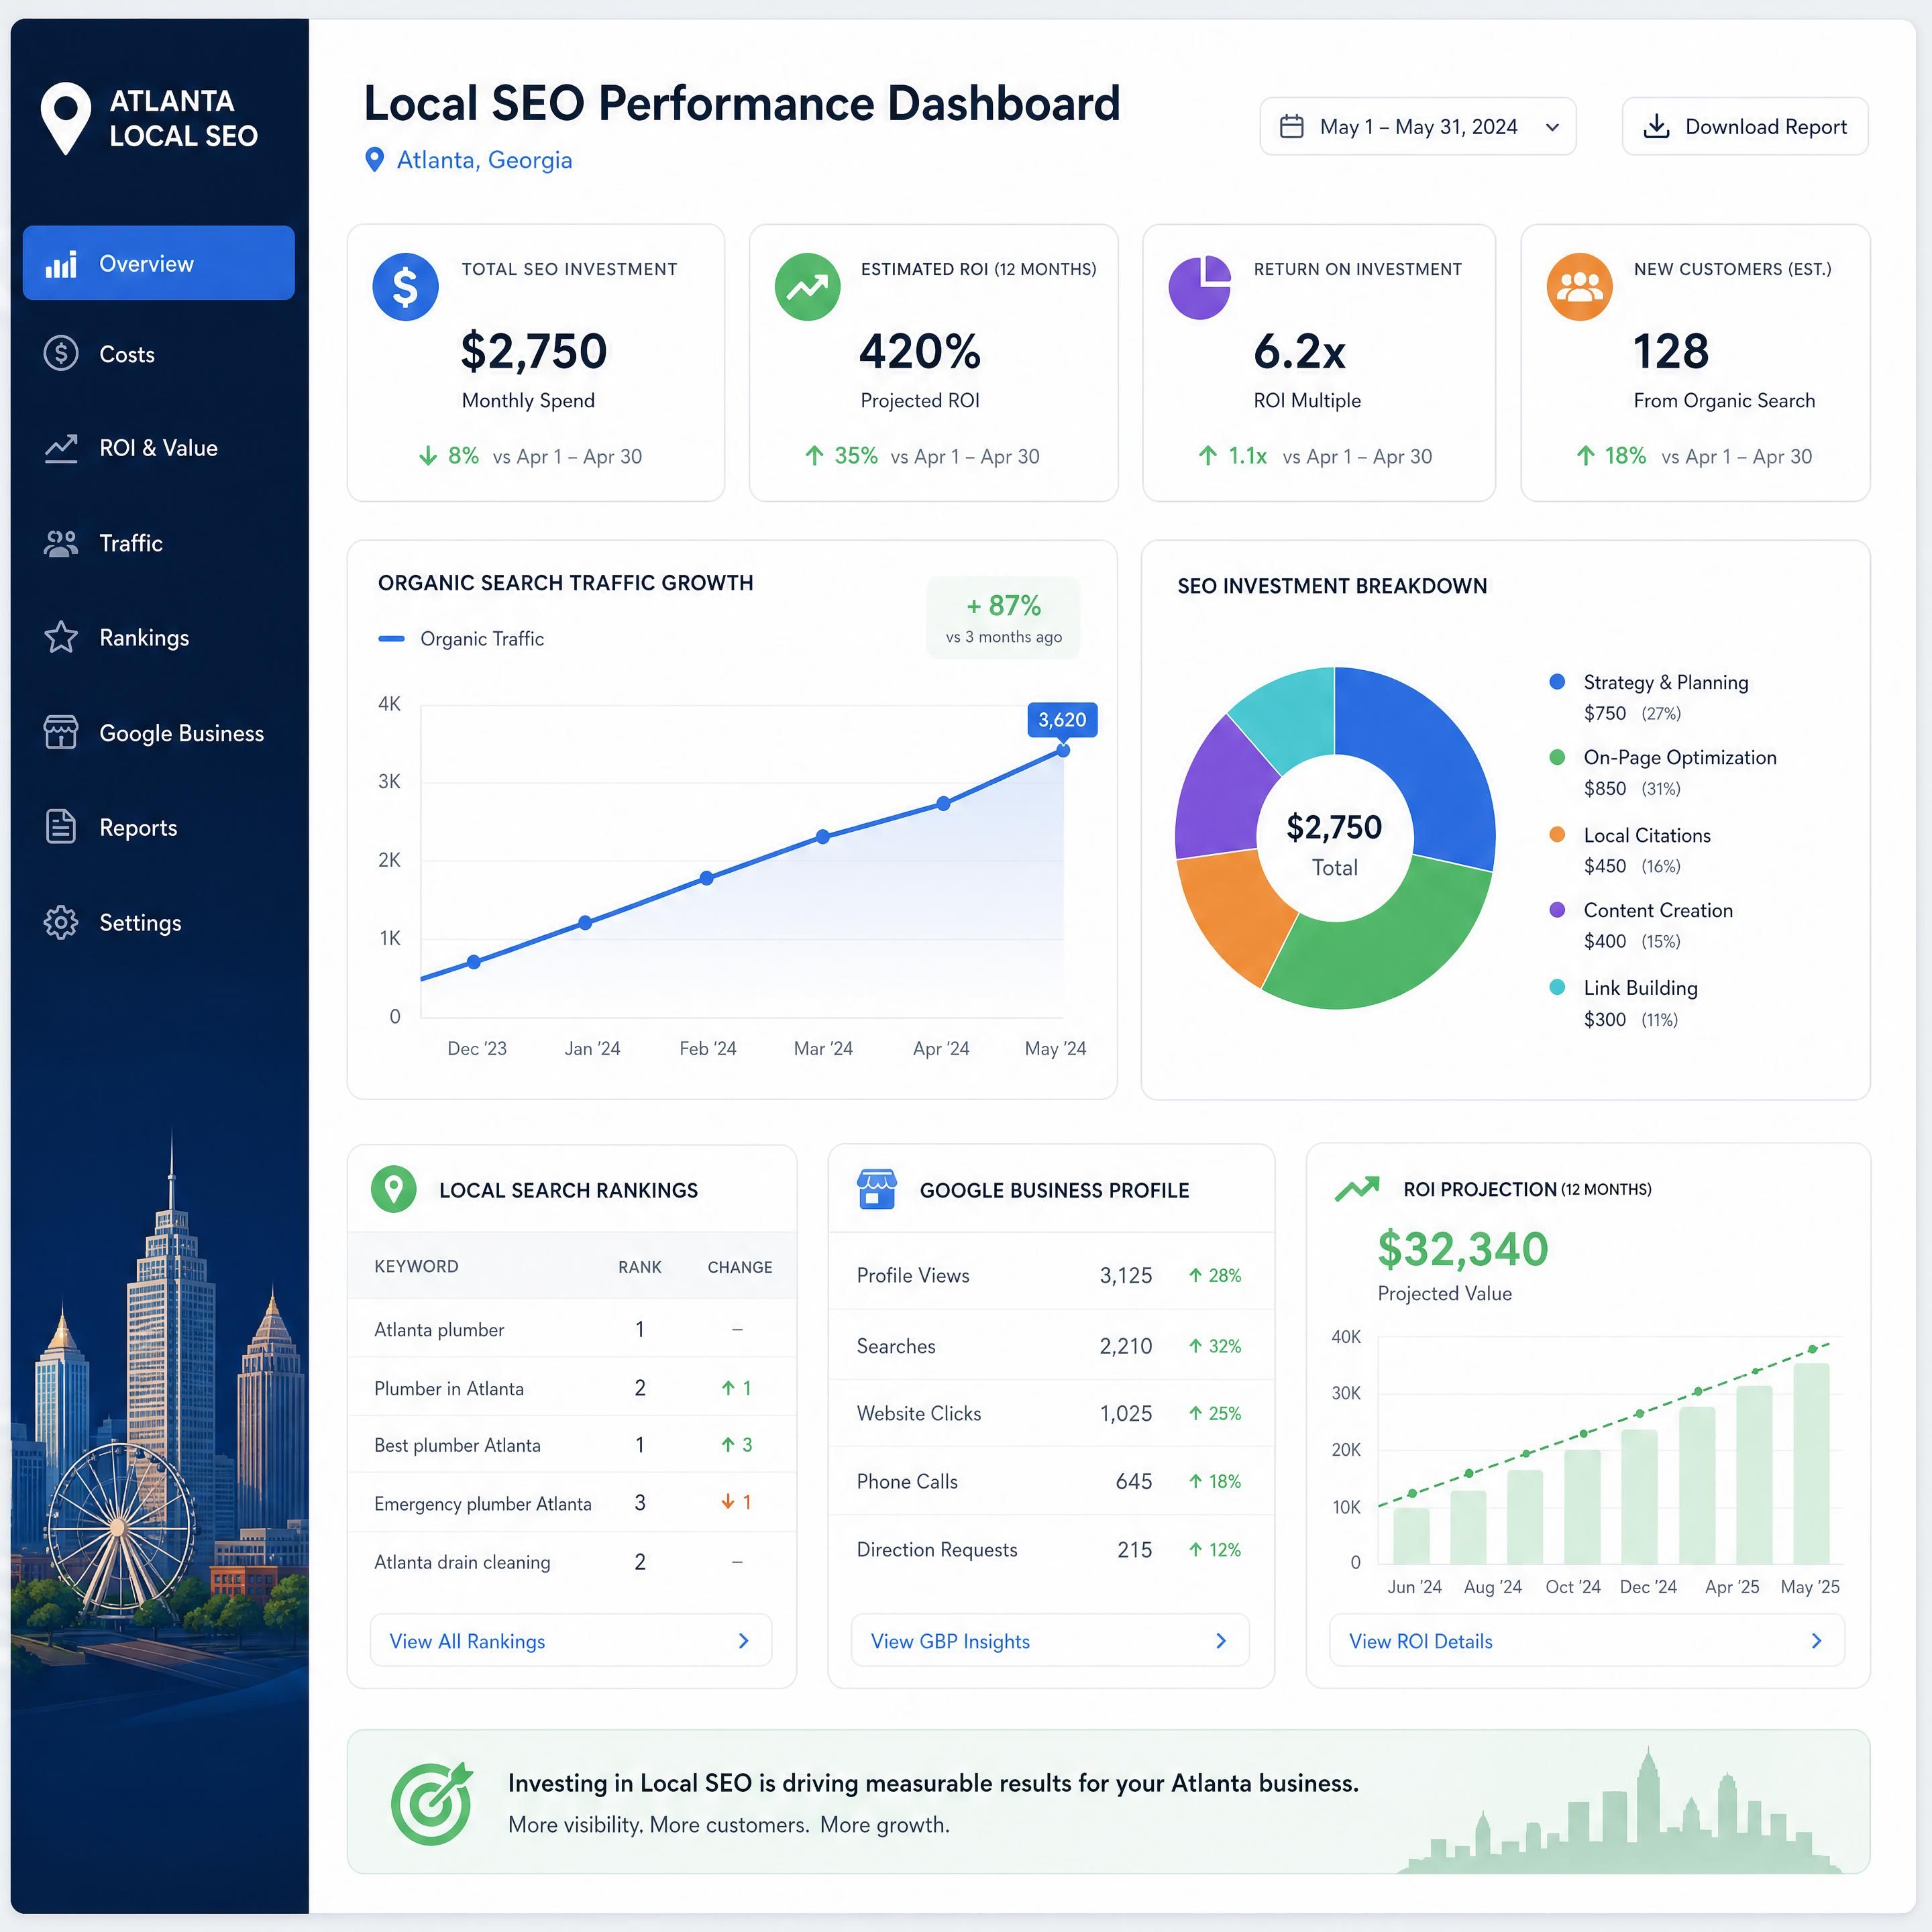Viewport: 1932px width, 1932px height.
Task: Click the View All Rankings link
Action: point(571,1640)
